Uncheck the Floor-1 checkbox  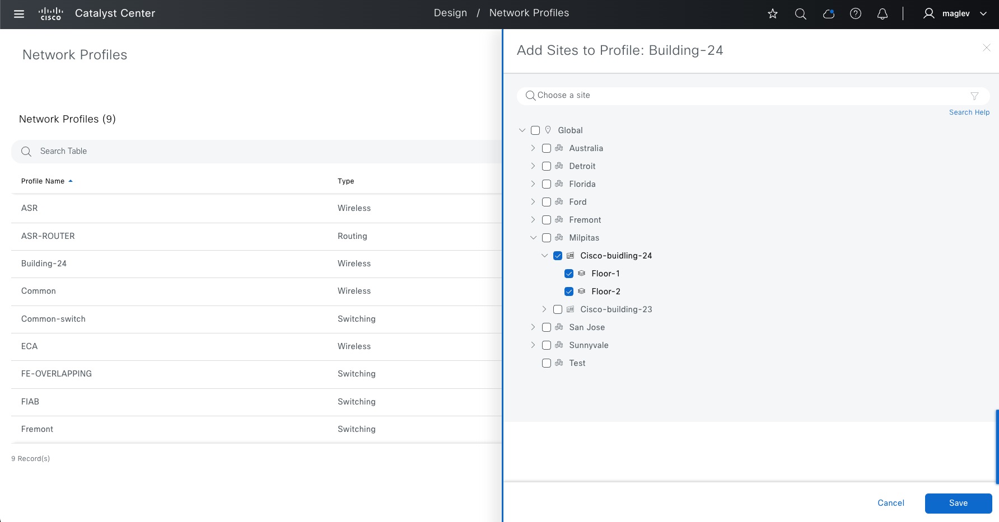(569, 274)
